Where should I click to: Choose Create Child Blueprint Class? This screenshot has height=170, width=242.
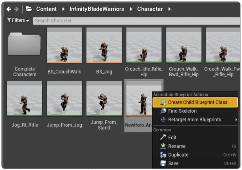point(195,102)
